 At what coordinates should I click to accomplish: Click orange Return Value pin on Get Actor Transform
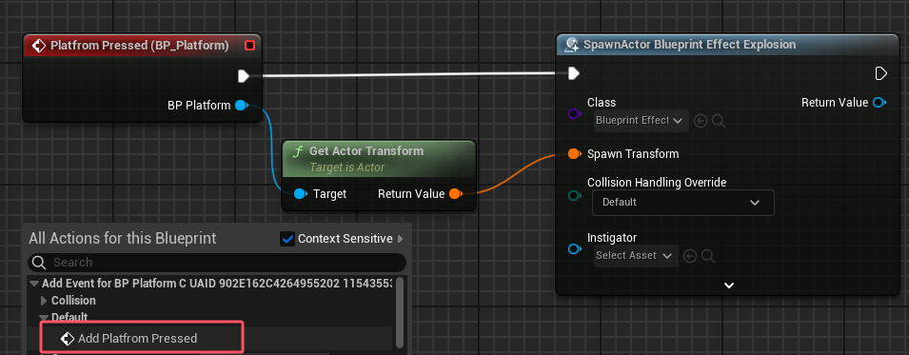(x=456, y=194)
